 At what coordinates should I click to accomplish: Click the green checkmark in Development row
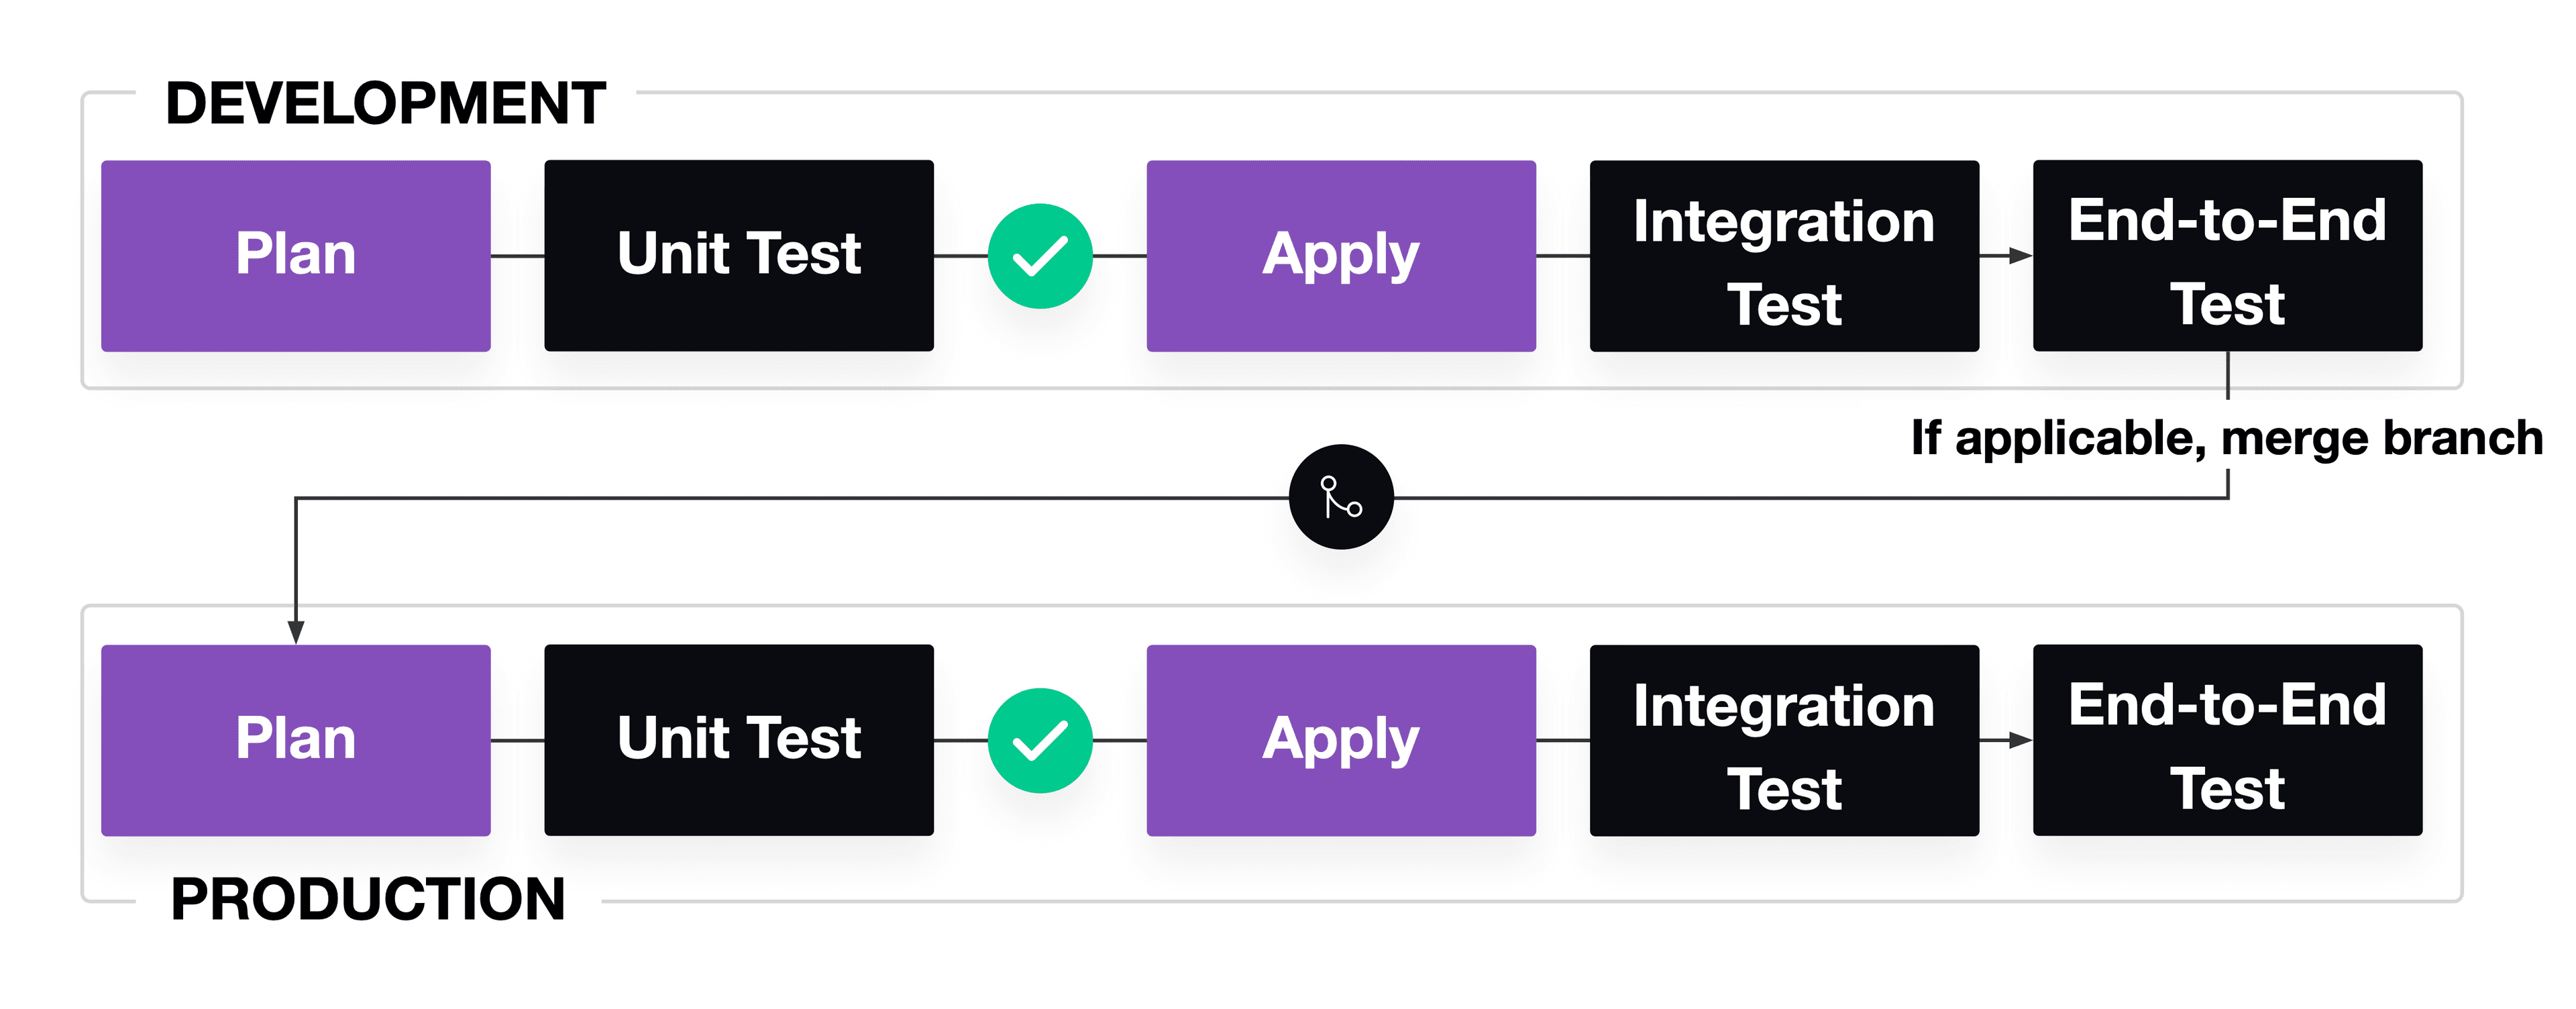point(1040,256)
